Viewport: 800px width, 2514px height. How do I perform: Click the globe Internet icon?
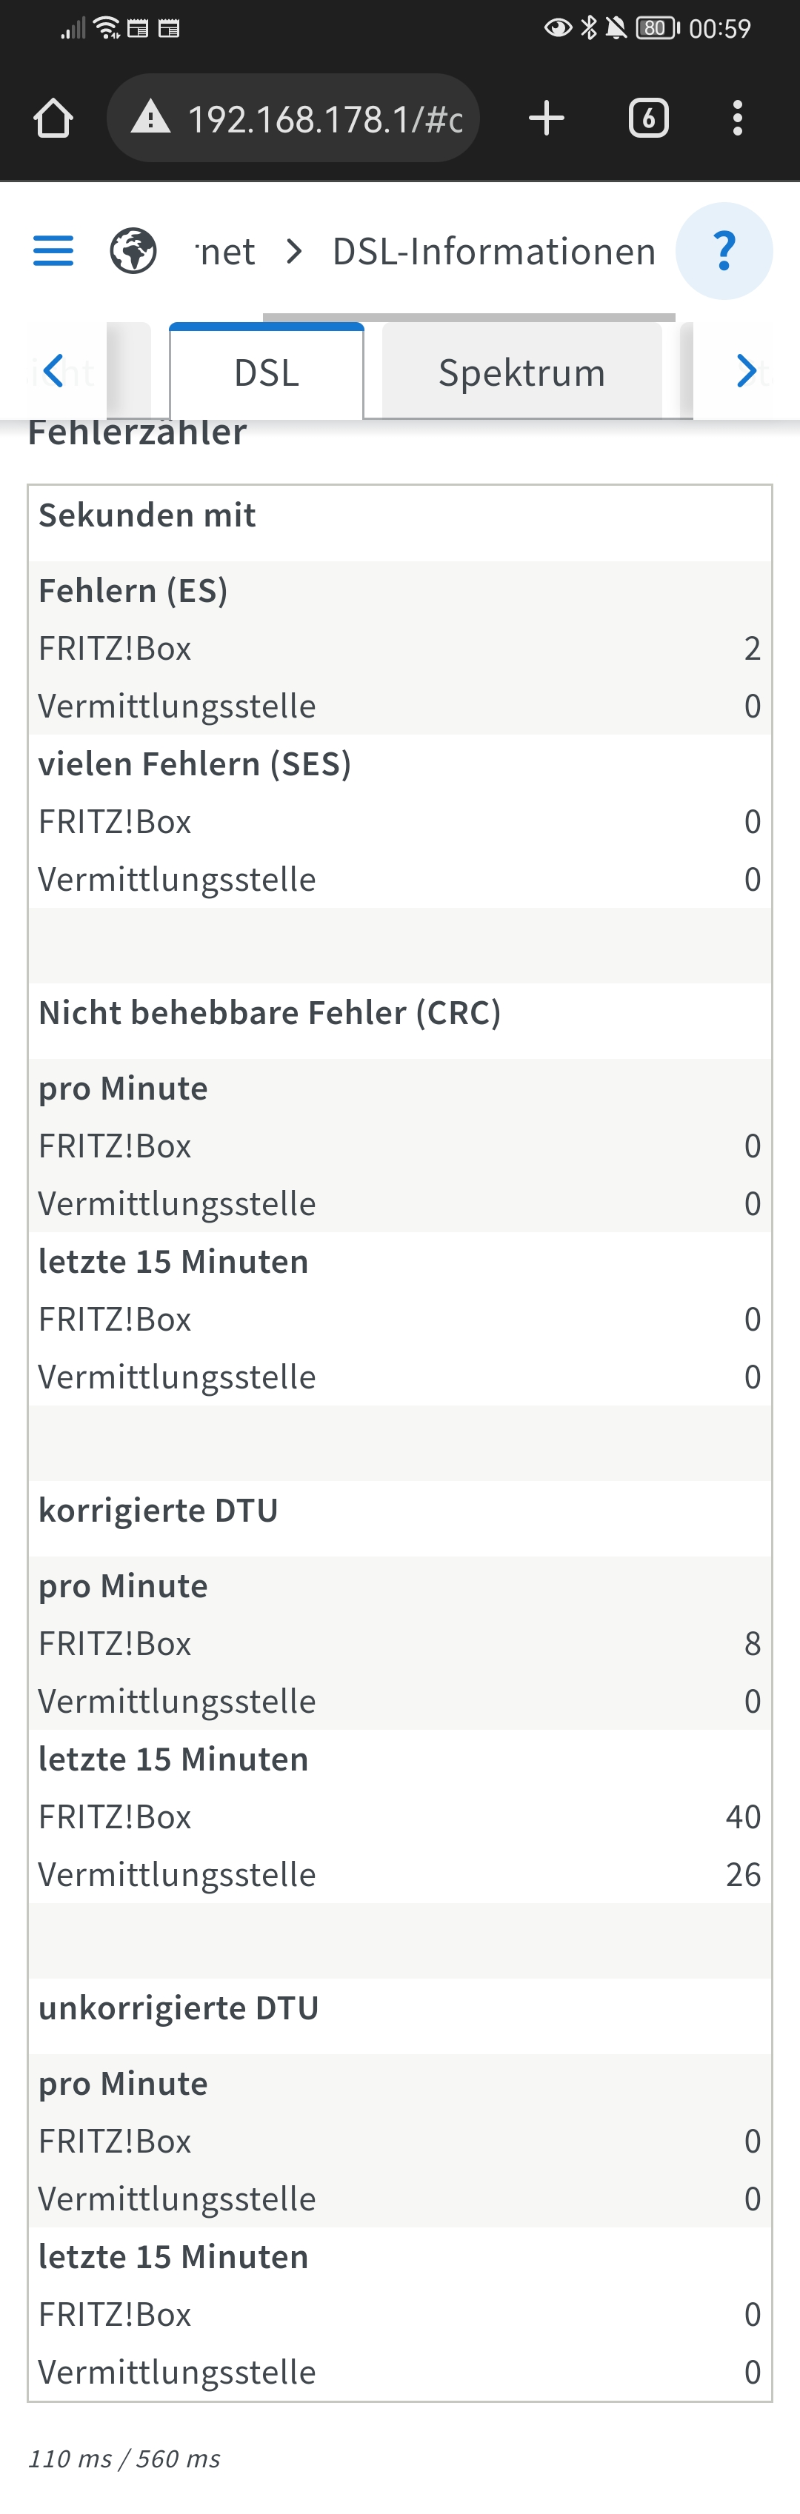point(133,251)
